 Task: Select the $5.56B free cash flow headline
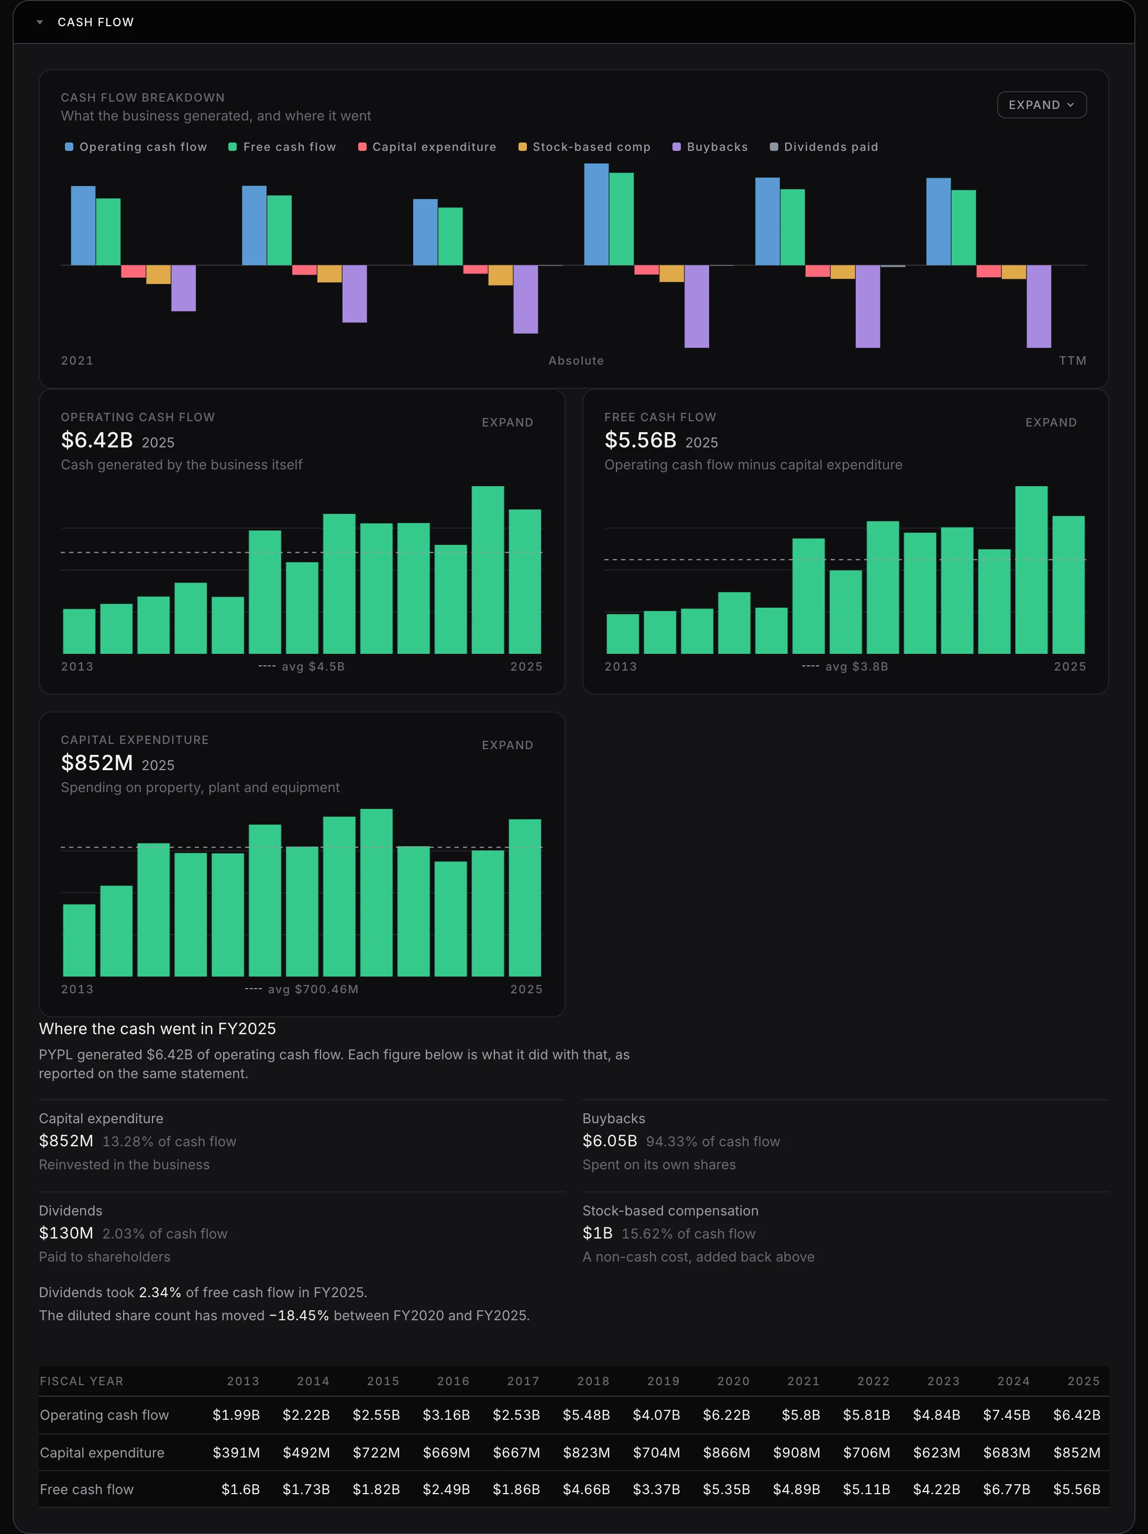tap(641, 440)
